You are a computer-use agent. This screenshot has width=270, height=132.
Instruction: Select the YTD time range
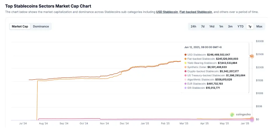[240, 26]
